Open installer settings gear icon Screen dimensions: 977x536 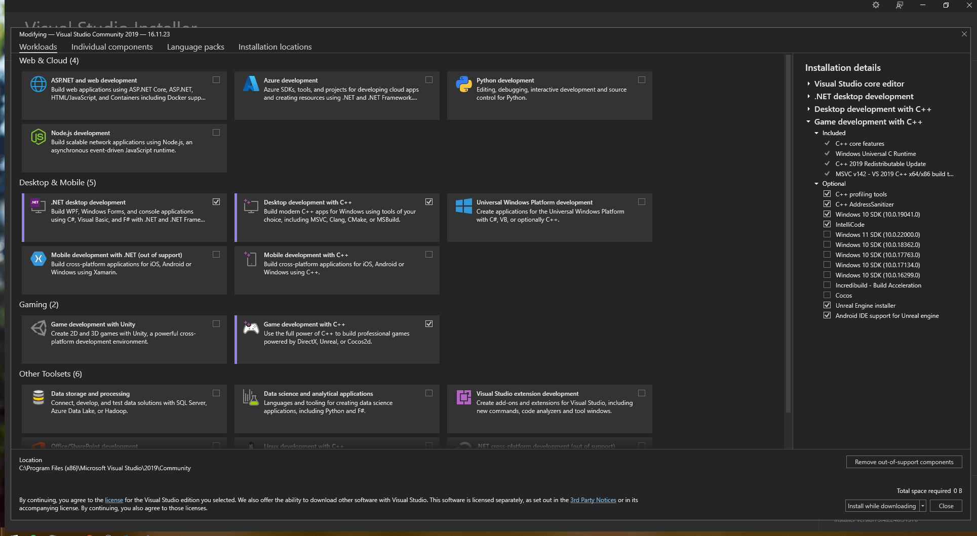pyautogui.click(x=876, y=5)
